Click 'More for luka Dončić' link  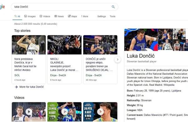pos(32,87)
